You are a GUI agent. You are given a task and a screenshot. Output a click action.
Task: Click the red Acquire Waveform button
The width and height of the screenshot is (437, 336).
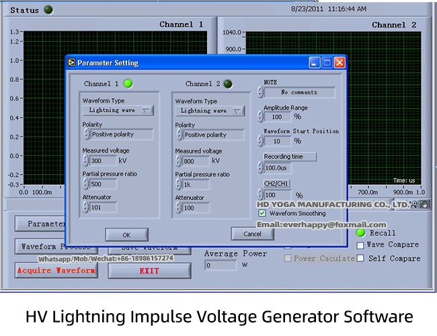coord(56,270)
